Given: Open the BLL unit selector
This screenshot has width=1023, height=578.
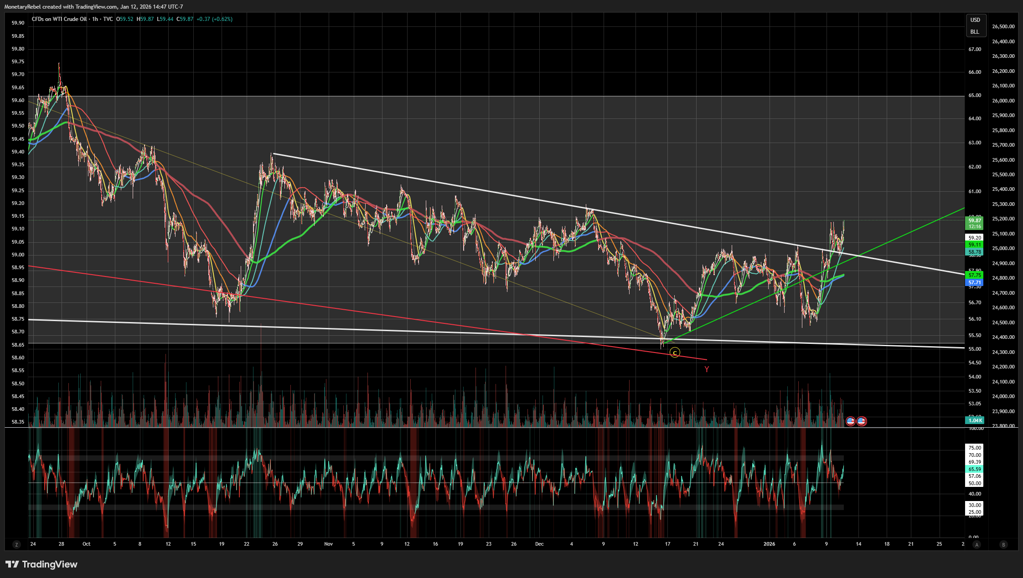Looking at the screenshot, I should click(975, 32).
